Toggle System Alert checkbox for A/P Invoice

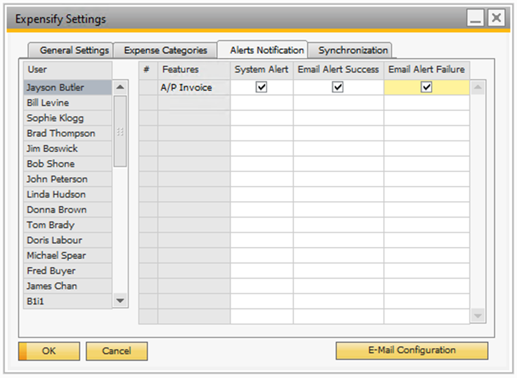click(x=261, y=87)
